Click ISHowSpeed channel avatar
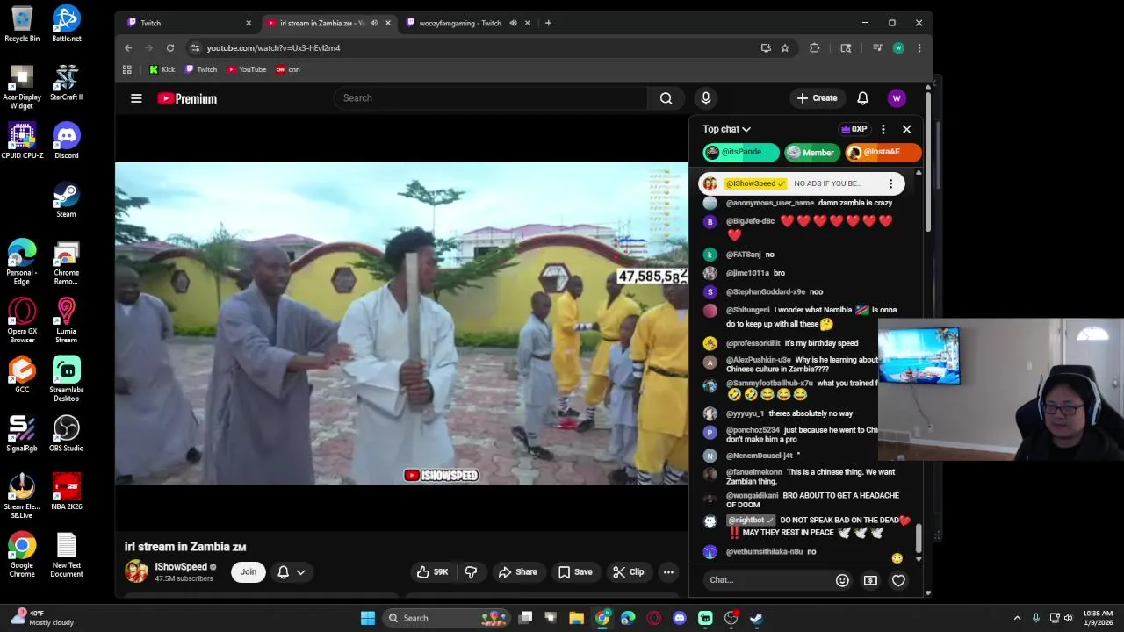1124x632 pixels. coord(137,572)
